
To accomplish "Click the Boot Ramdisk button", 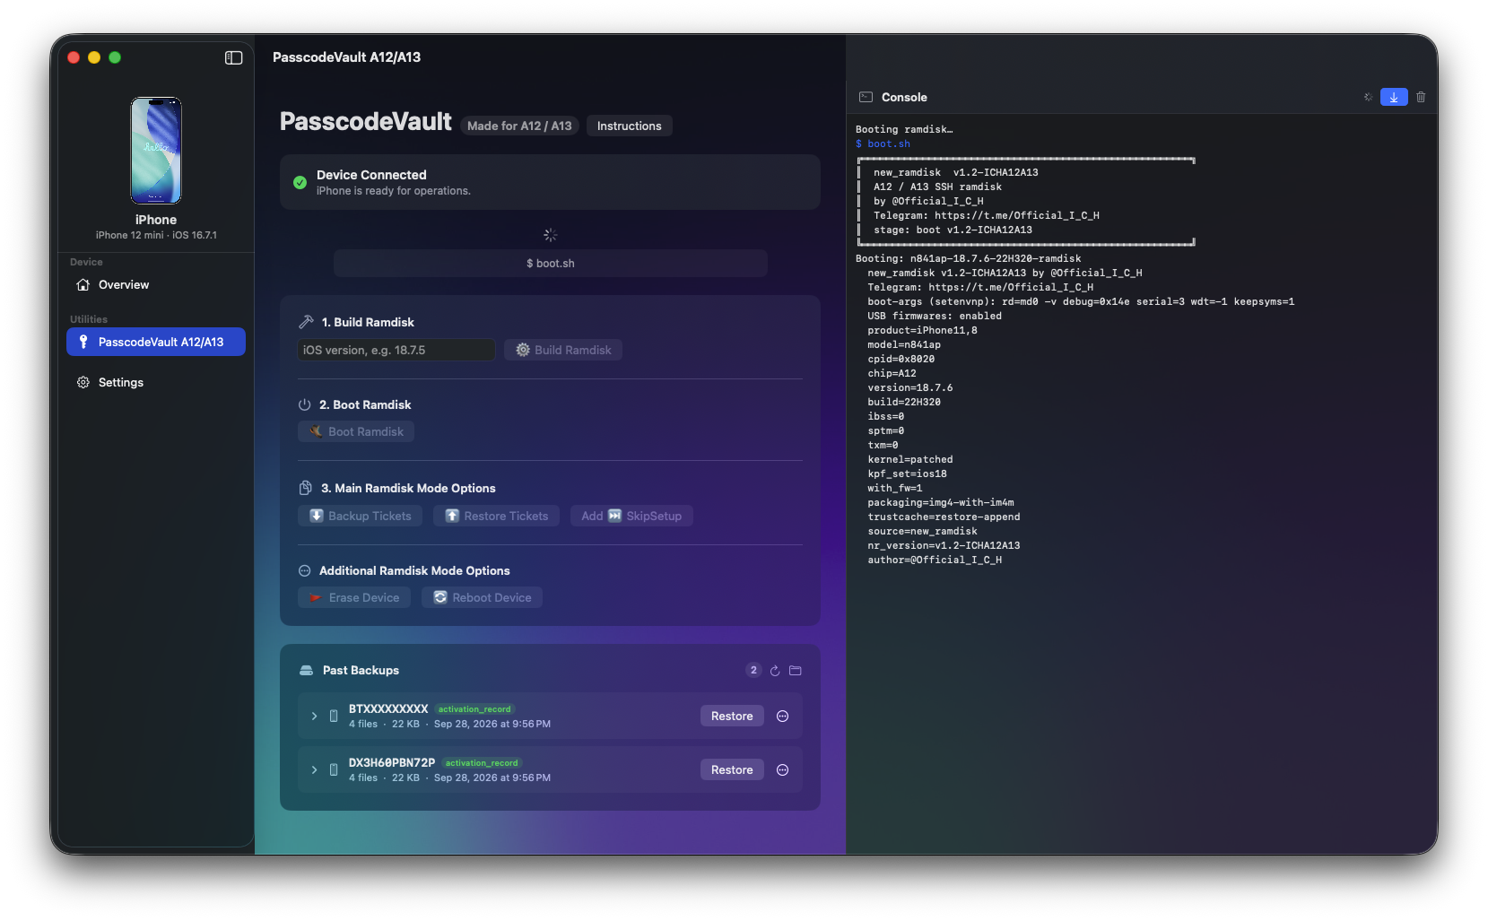I will pyautogui.click(x=356, y=431).
